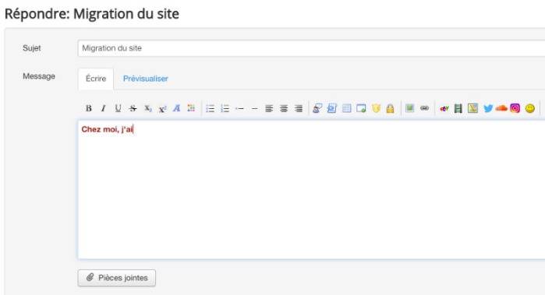Apply italic formatting to text
The image size is (545, 295).
coord(103,108)
